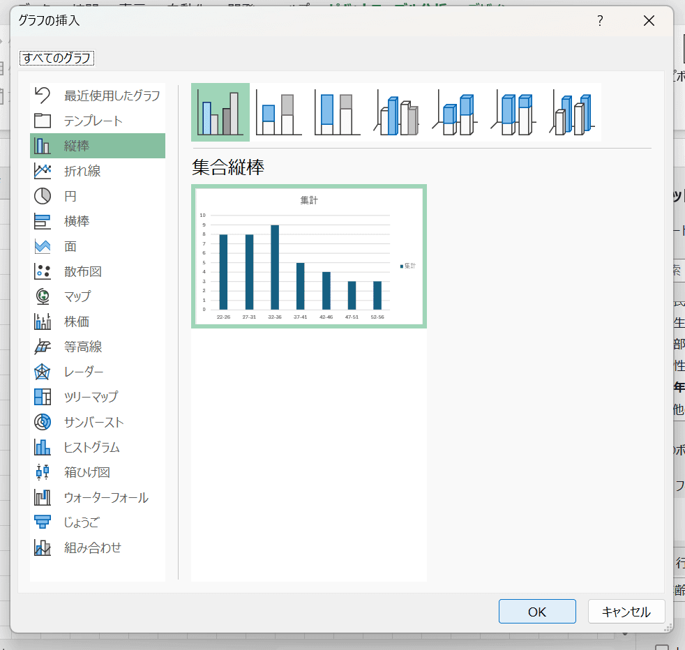Select the 集合縦棒 chart preview thumbnail
The width and height of the screenshot is (685, 650).
(x=308, y=256)
